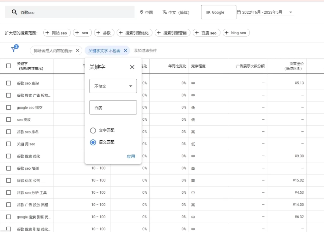Check the 谷歌 seo 查询 row

(x=9, y=83)
